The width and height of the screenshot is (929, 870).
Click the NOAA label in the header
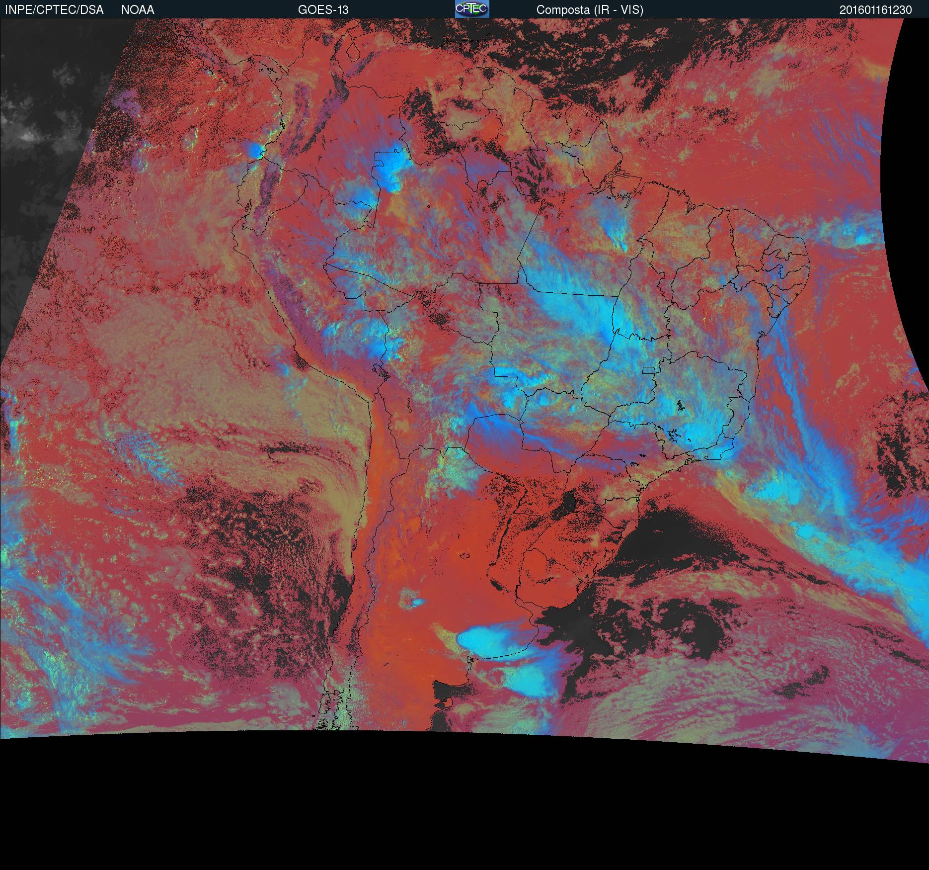pos(138,10)
